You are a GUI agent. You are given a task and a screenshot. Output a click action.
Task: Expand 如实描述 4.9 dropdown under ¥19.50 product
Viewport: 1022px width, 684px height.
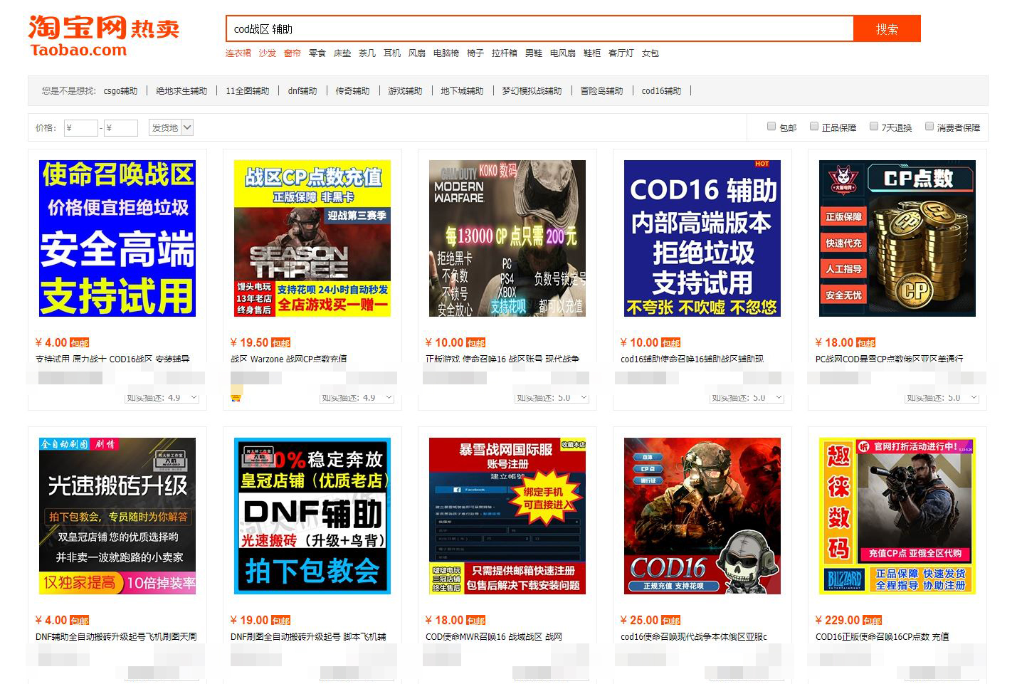pyautogui.click(x=357, y=397)
